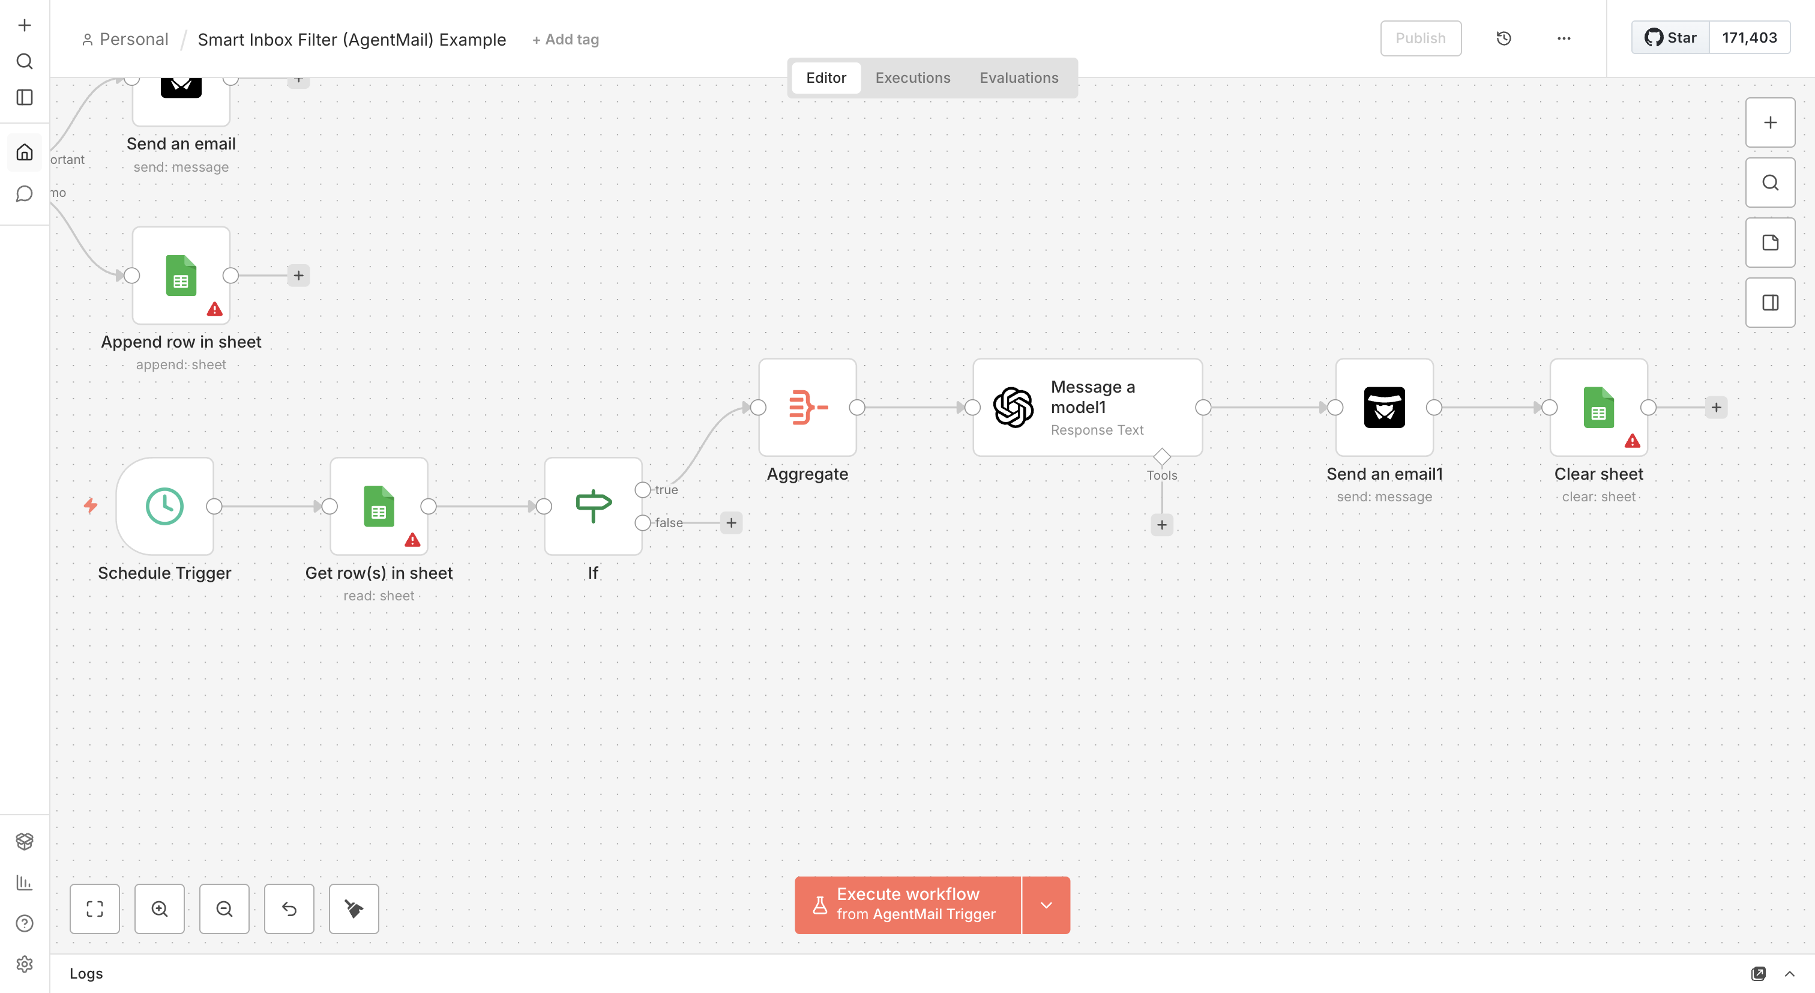Click the workflow history clock icon
This screenshot has height=993, width=1815.
pyautogui.click(x=1503, y=38)
